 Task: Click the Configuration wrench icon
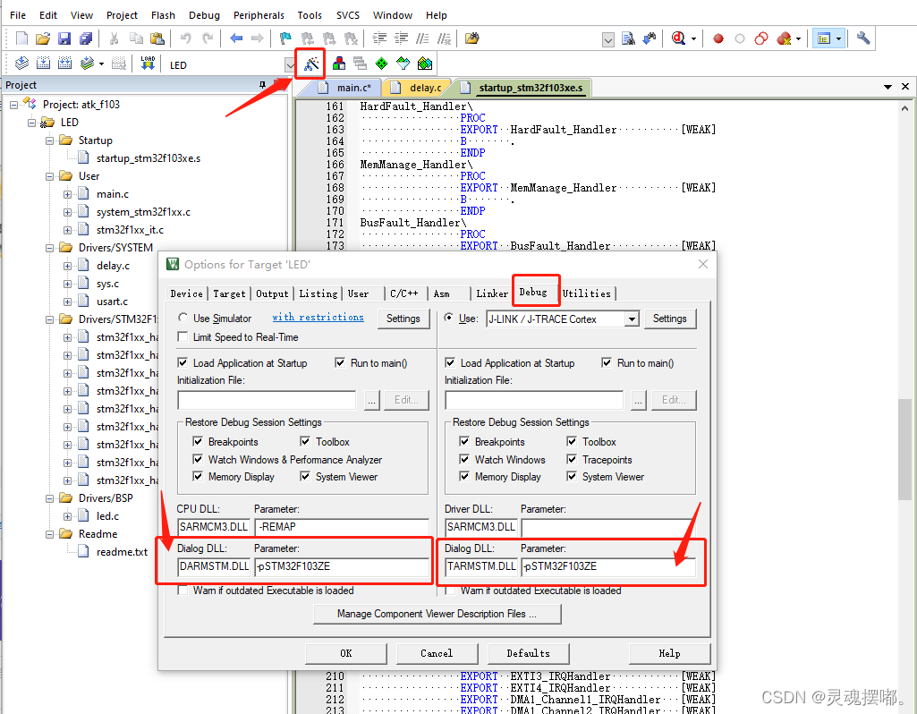point(863,38)
